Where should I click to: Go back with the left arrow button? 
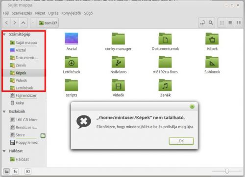pos(6,22)
